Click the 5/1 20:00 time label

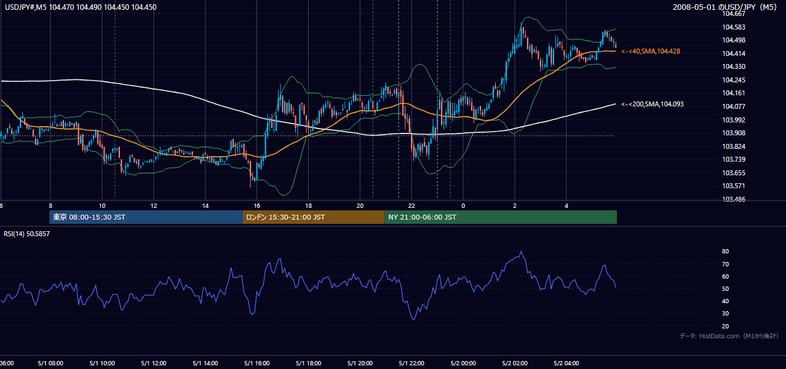[360, 363]
